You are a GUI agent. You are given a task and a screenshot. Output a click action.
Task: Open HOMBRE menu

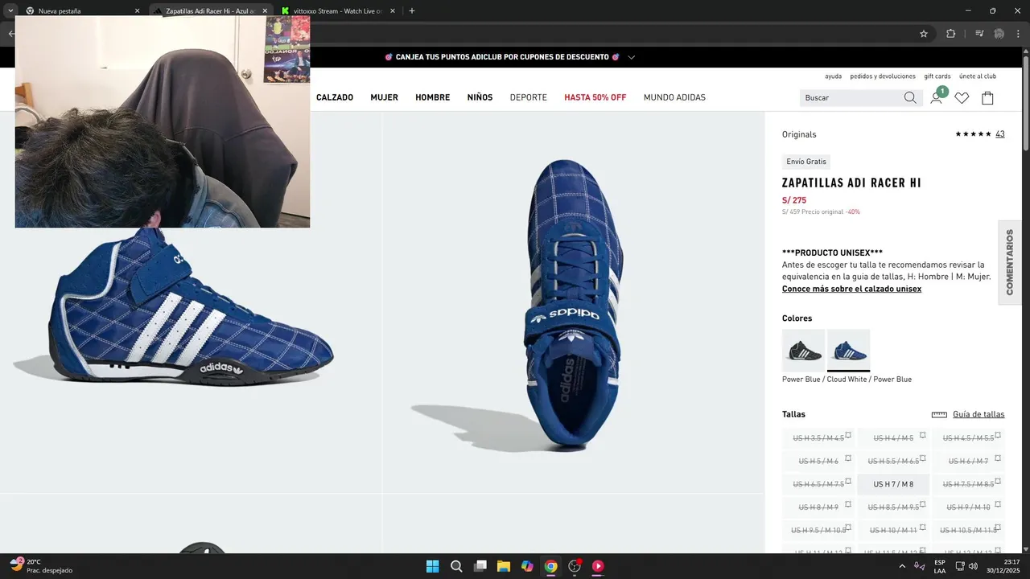tap(433, 97)
